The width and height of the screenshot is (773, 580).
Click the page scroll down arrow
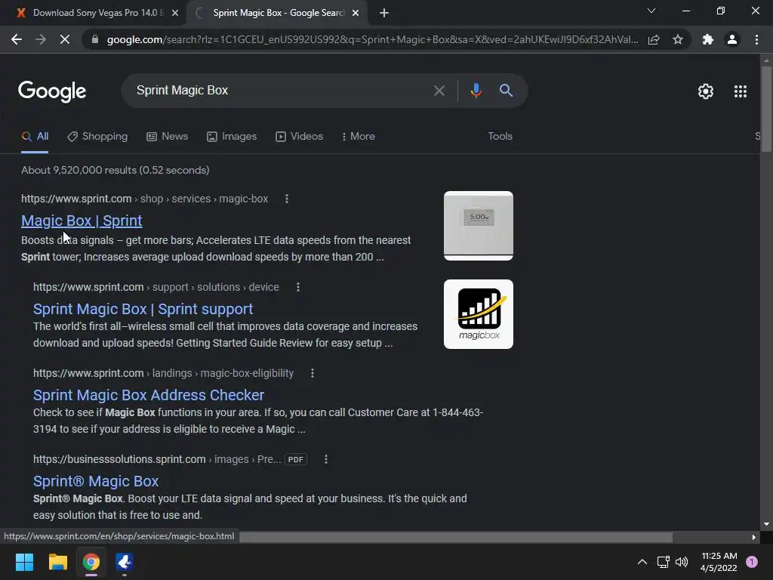tap(766, 524)
